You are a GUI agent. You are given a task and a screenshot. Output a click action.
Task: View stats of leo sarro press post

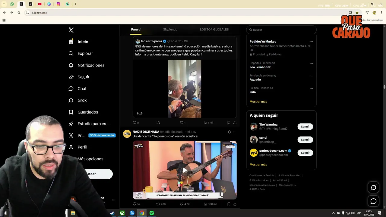coord(208,123)
